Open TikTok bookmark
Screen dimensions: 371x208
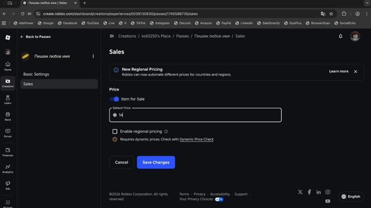pos(138,23)
